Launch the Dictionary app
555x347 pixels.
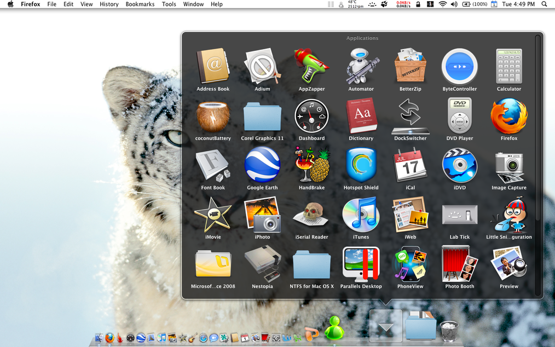click(361, 115)
